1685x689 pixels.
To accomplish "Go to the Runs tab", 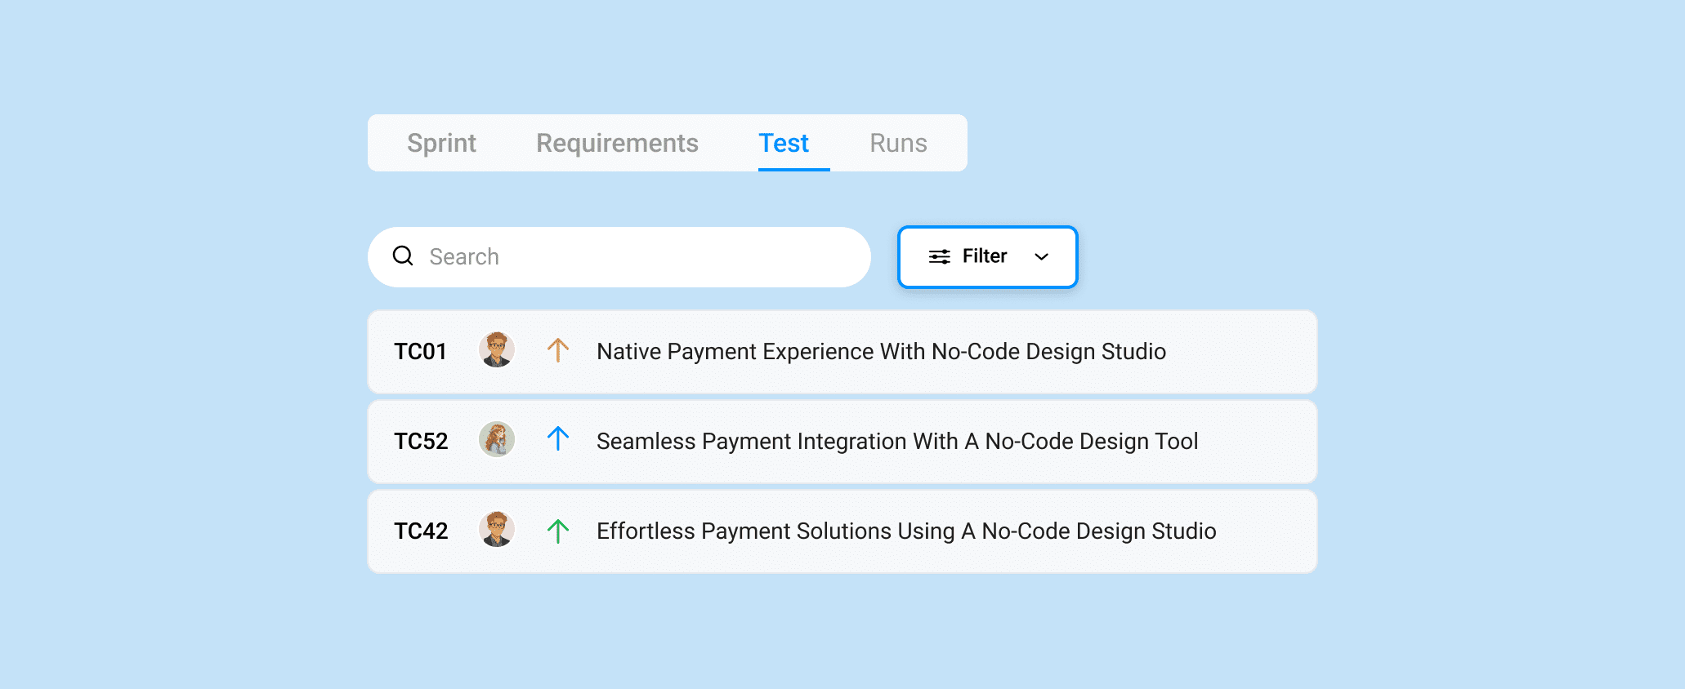I will point(898,143).
